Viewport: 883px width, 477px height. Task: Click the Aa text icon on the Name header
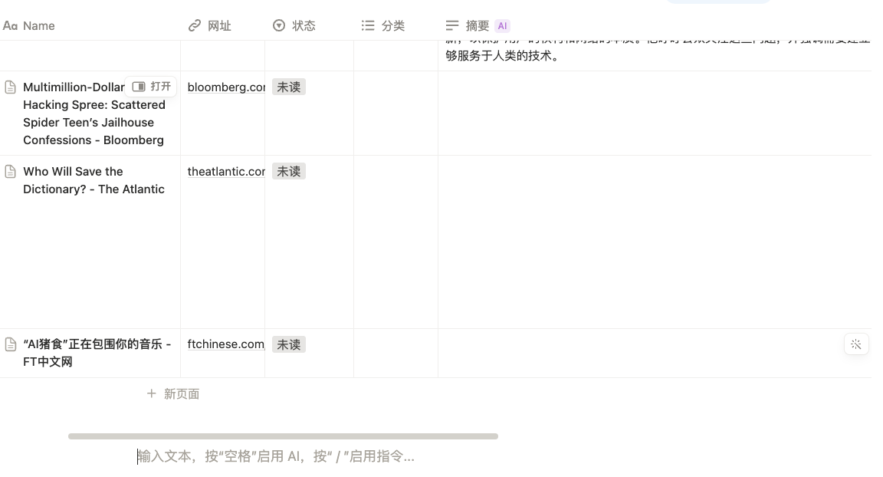[x=10, y=25]
